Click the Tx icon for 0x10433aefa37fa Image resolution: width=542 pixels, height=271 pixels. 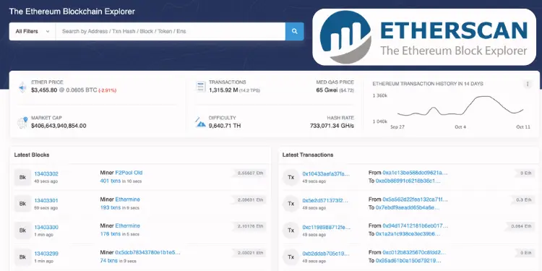coord(291,177)
